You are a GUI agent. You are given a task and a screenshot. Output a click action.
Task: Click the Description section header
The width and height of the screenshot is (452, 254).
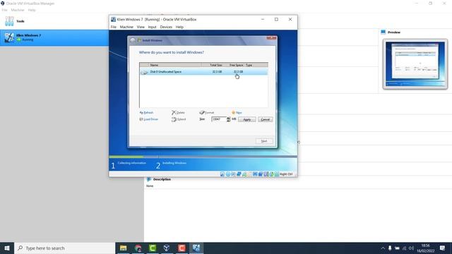[162, 179]
